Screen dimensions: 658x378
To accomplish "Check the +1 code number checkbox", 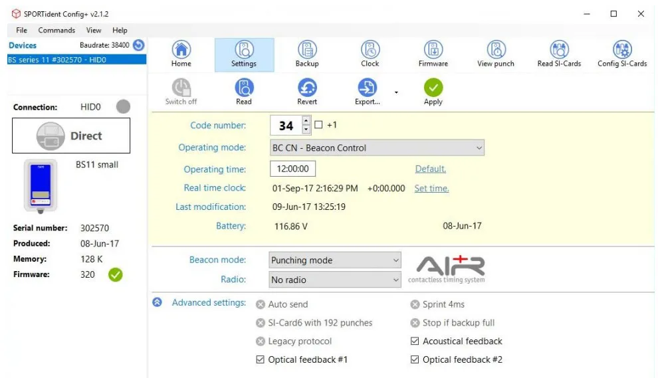I will coord(318,125).
